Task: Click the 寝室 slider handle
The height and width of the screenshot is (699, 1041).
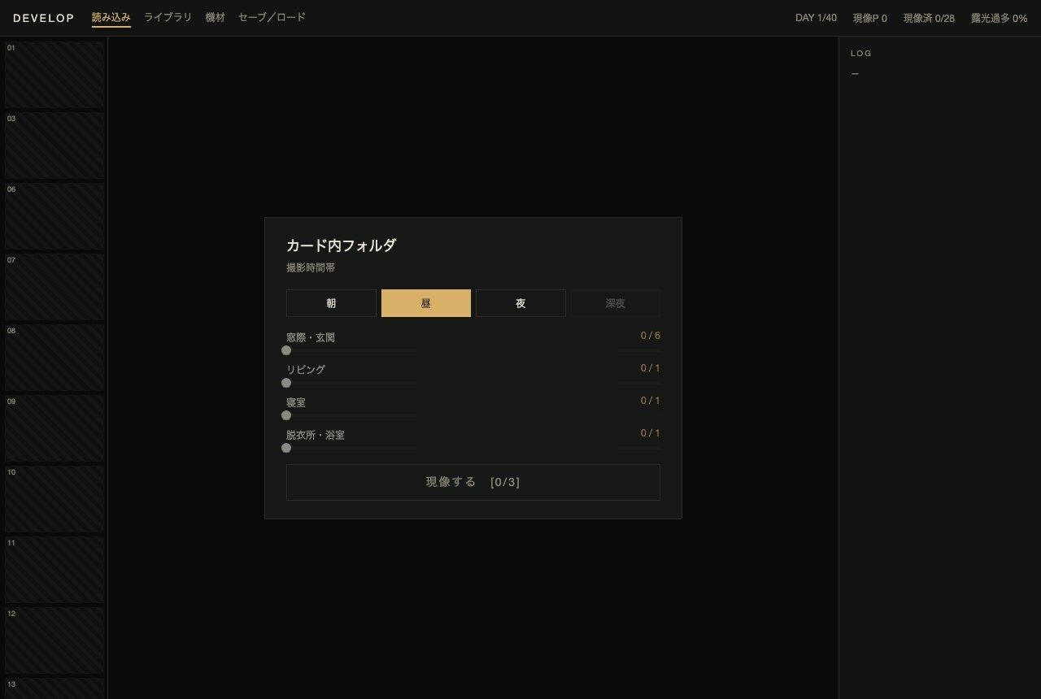Action: pyautogui.click(x=286, y=415)
